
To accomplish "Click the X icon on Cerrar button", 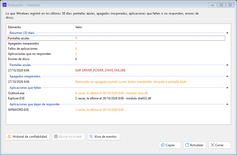I will [212, 145].
